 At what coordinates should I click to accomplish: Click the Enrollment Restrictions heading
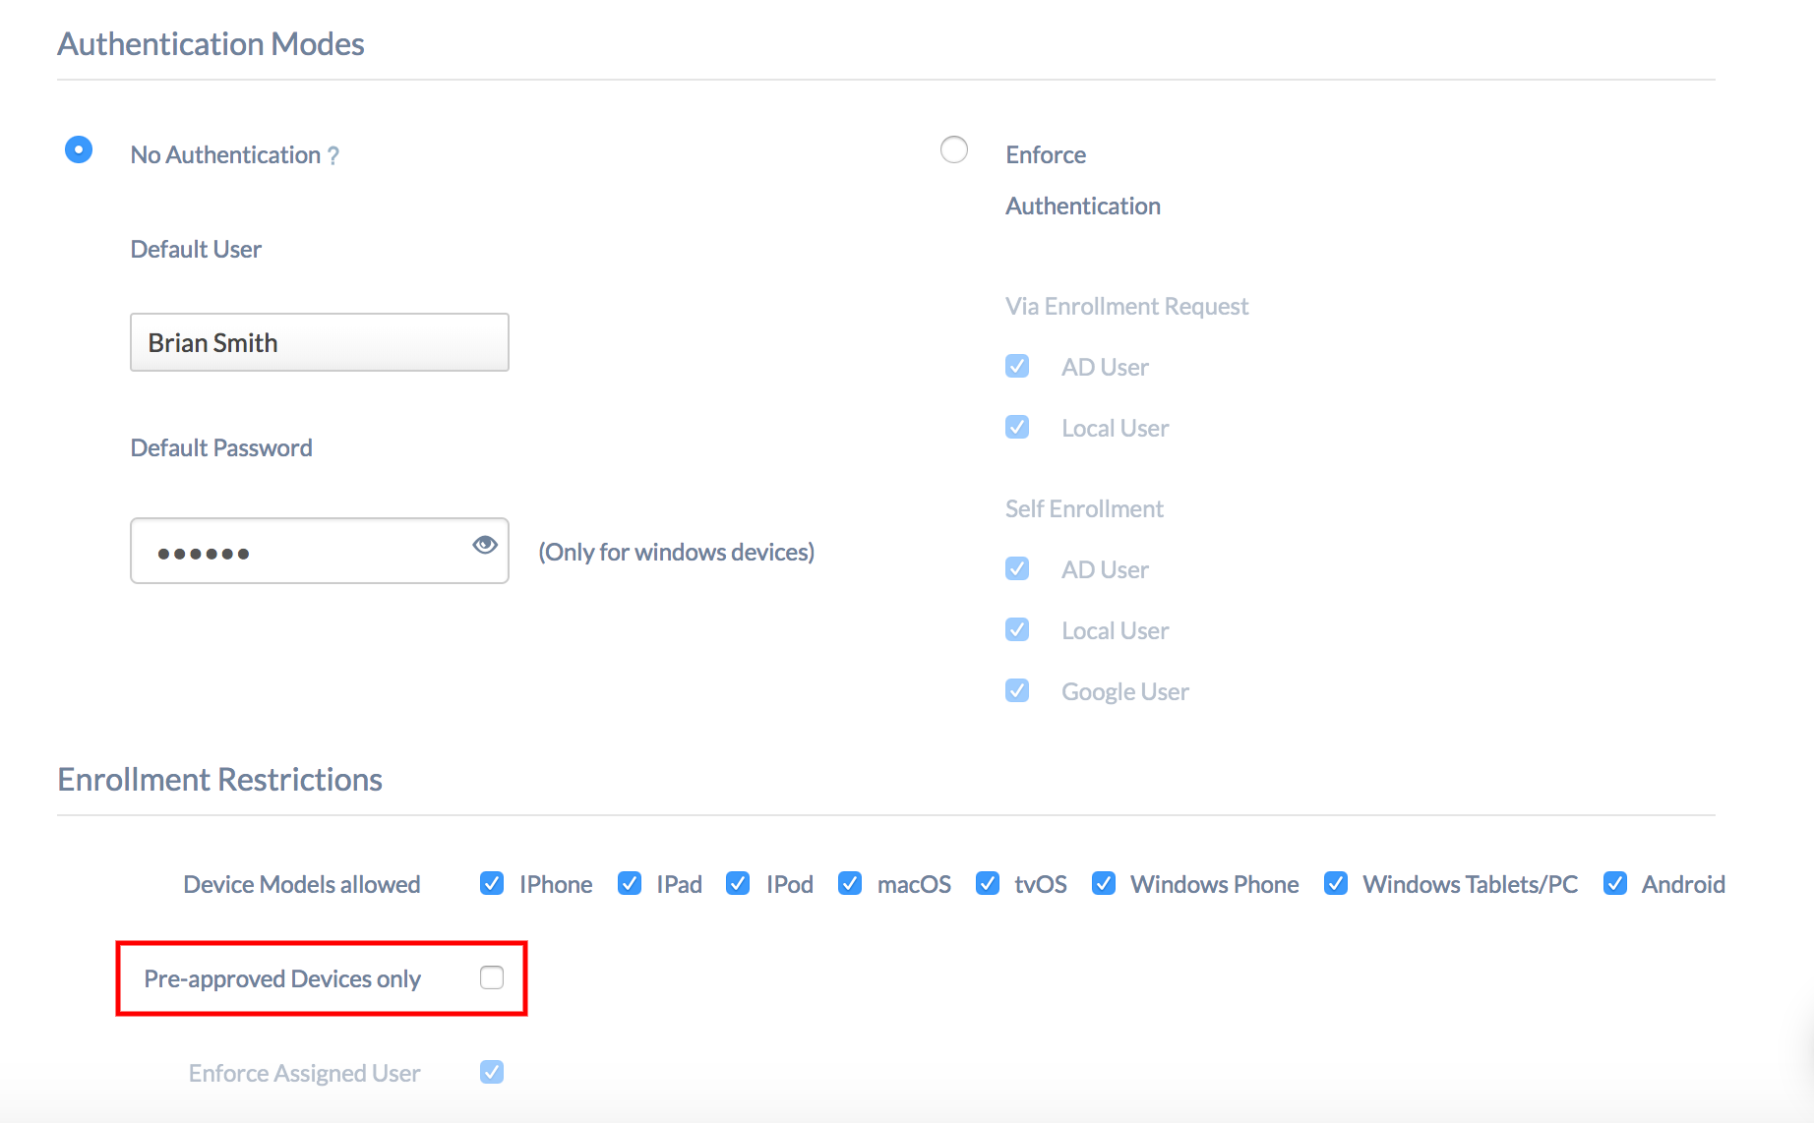[x=219, y=780]
